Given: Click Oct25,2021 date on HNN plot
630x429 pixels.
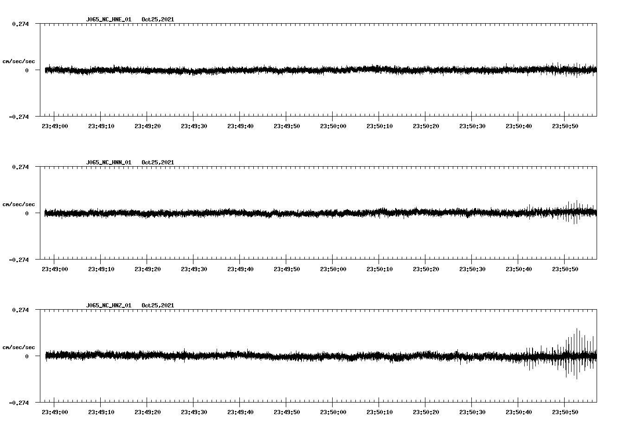Looking at the screenshot, I should pos(158,162).
